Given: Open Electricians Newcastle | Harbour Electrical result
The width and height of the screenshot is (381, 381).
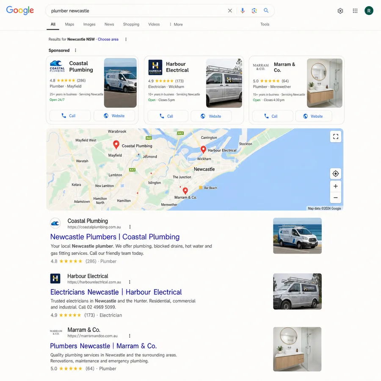Looking at the screenshot, I should tap(116, 292).
